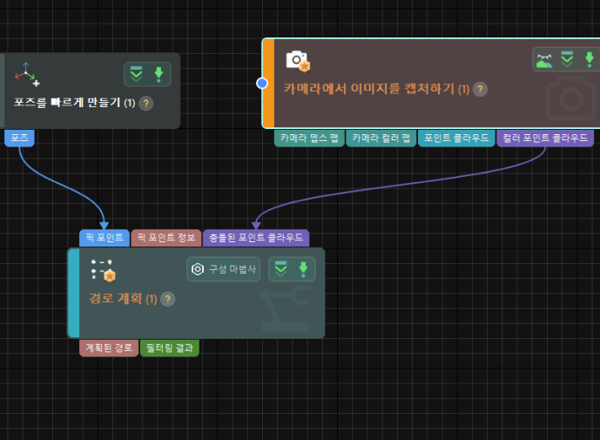Click the blue input port dot on the camera step
This screenshot has width=600, height=440.
click(262, 83)
